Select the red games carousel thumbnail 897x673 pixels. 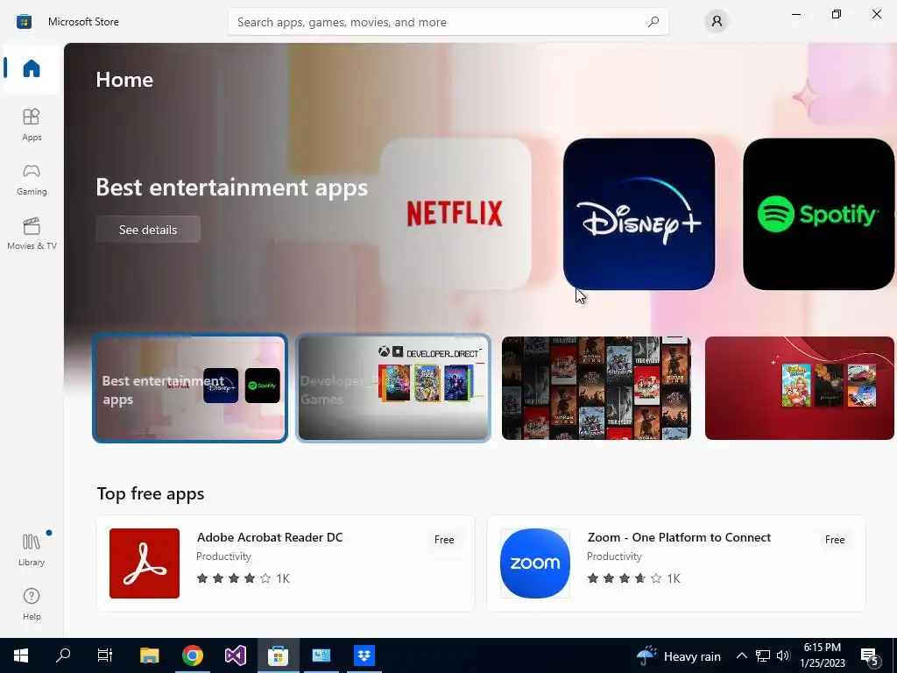click(x=799, y=388)
